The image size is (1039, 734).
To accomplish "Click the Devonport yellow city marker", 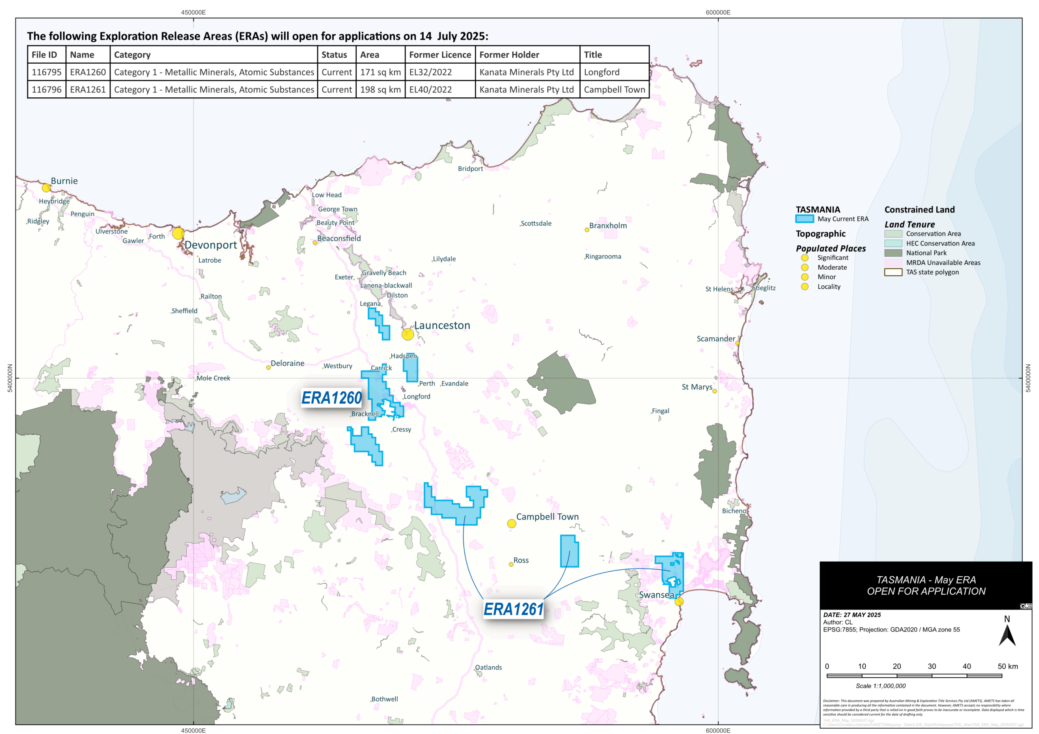I will coord(178,233).
